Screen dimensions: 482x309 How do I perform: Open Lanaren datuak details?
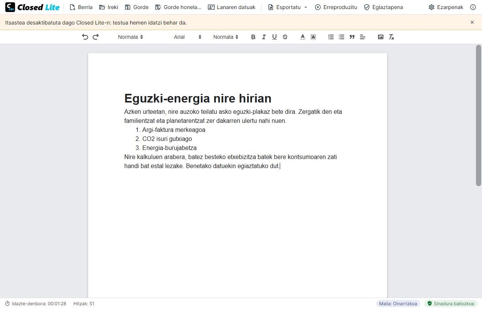[x=232, y=7]
